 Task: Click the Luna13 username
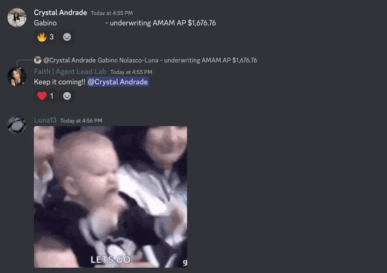click(x=45, y=120)
